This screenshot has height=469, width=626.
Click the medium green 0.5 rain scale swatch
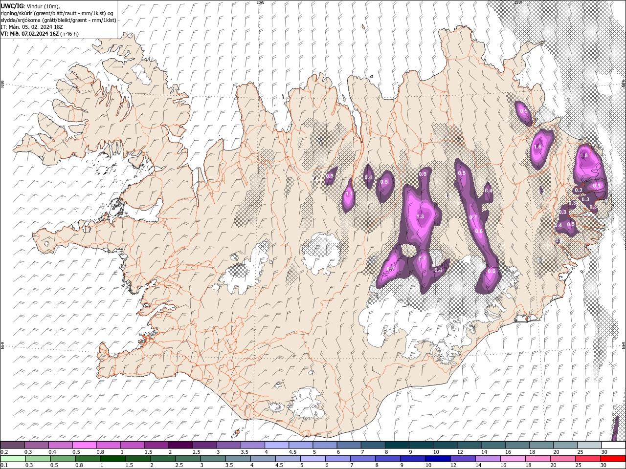click(x=63, y=459)
